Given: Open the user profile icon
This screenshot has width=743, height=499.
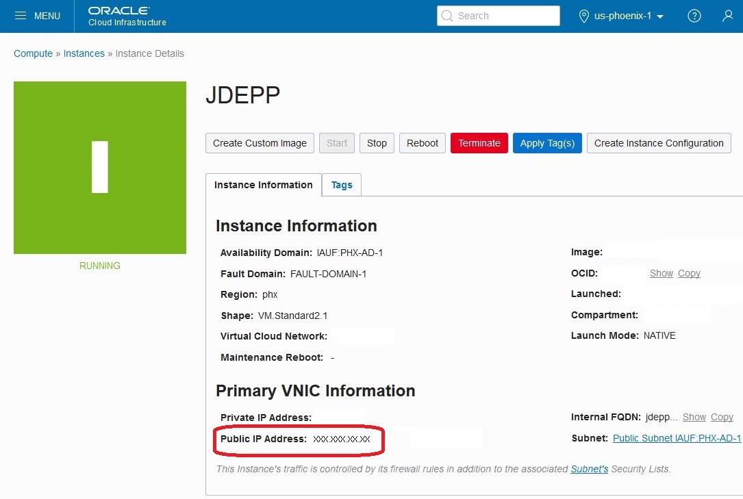Looking at the screenshot, I should [x=727, y=16].
